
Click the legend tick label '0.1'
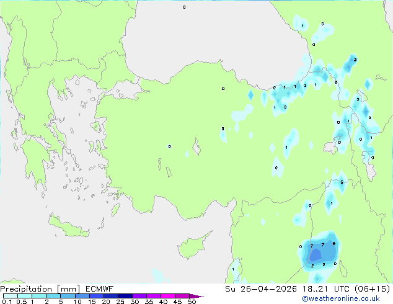7,302
